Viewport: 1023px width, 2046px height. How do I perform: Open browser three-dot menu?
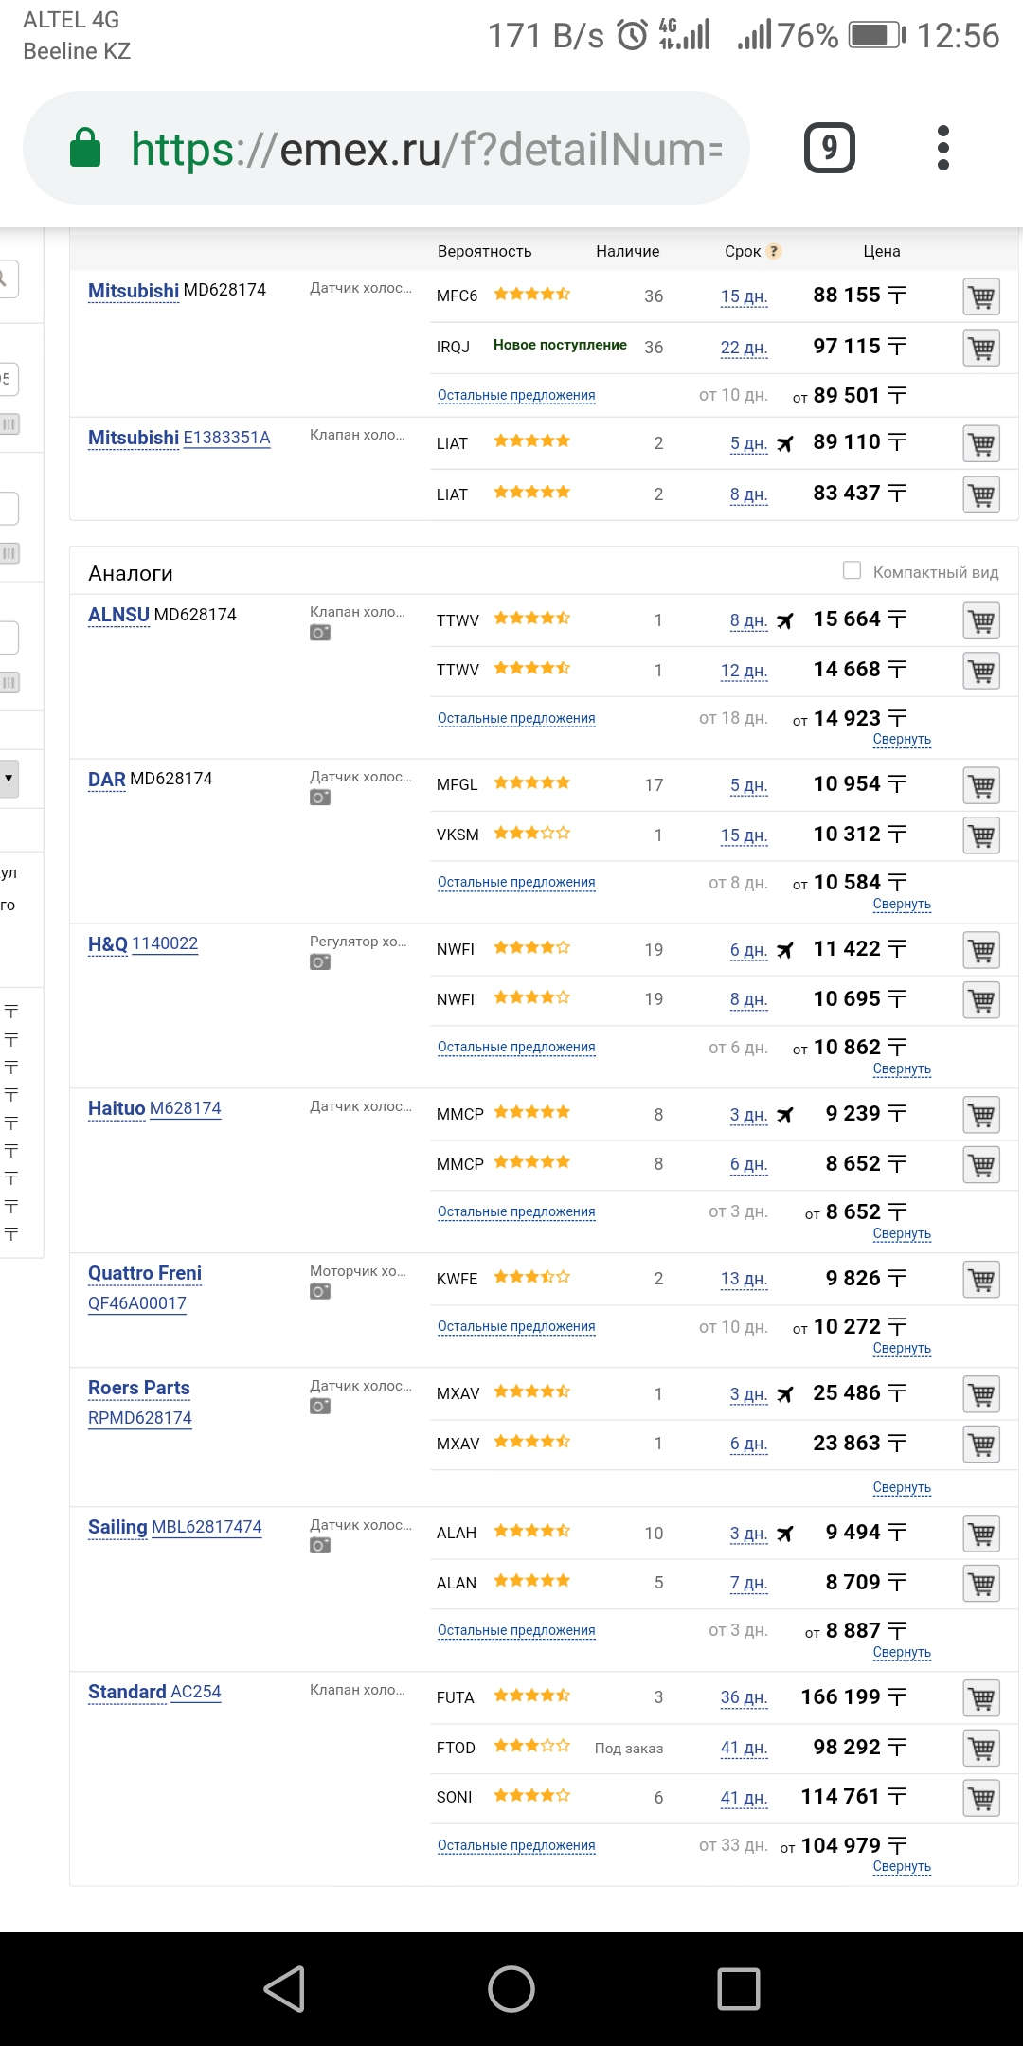(942, 148)
